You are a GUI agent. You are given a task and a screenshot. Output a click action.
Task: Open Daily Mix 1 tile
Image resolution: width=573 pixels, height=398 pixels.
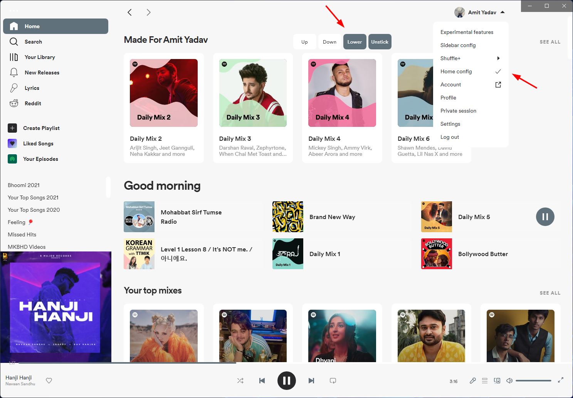point(342,254)
